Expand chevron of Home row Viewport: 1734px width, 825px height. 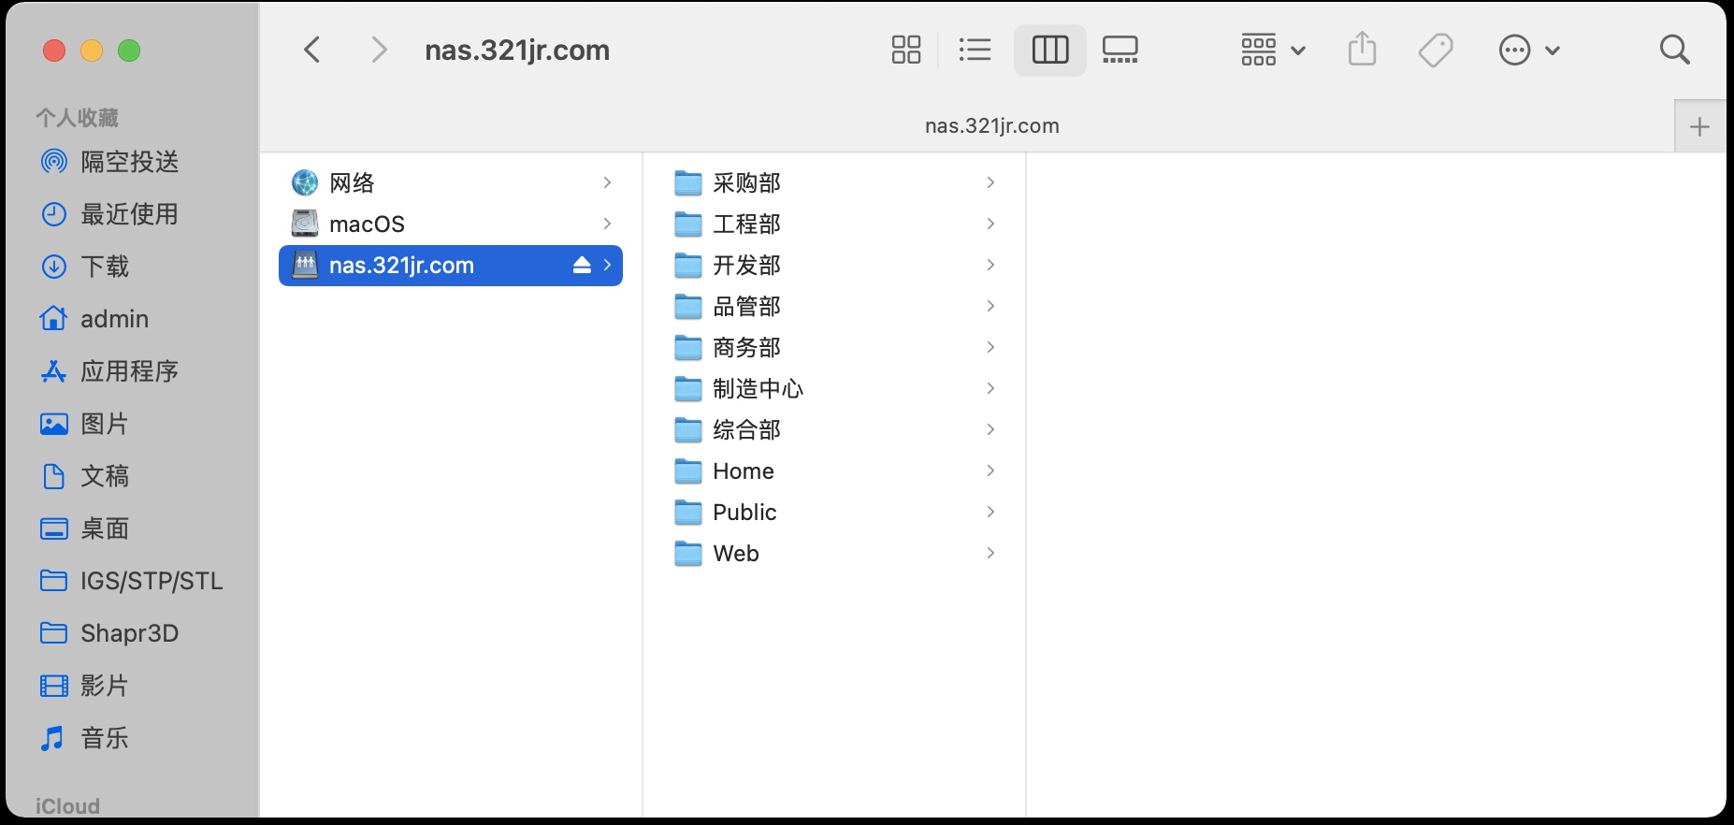pos(990,470)
